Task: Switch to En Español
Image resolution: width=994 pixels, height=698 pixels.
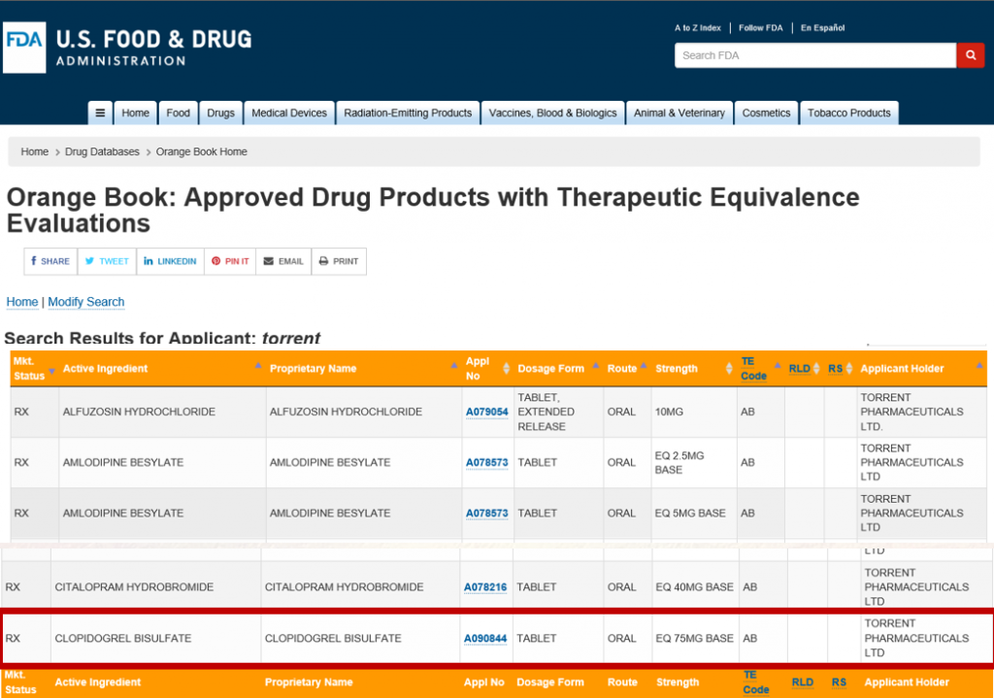Action: 822,28
